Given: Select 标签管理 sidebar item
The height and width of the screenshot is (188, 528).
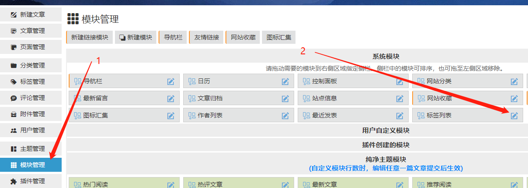Looking at the screenshot, I should [x=31, y=82].
